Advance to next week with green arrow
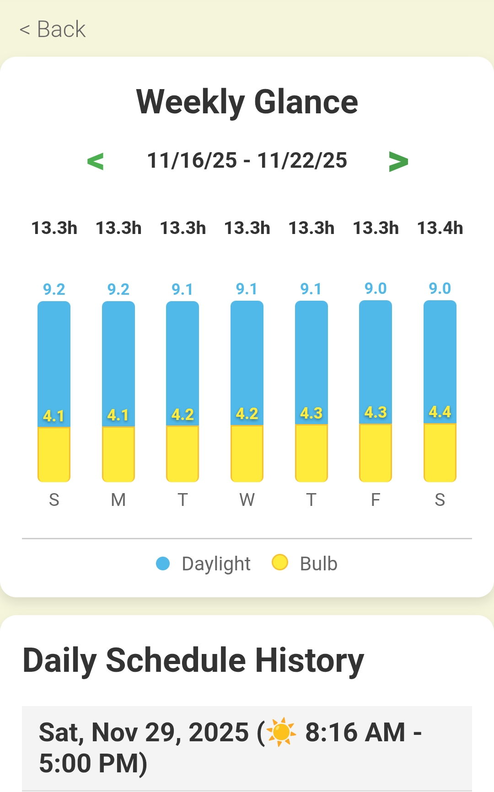The image size is (494, 792). (398, 161)
